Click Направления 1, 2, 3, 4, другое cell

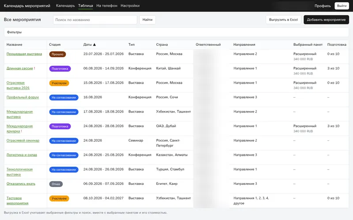[x=251, y=201]
